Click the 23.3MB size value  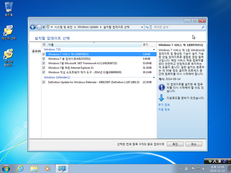(147, 82)
